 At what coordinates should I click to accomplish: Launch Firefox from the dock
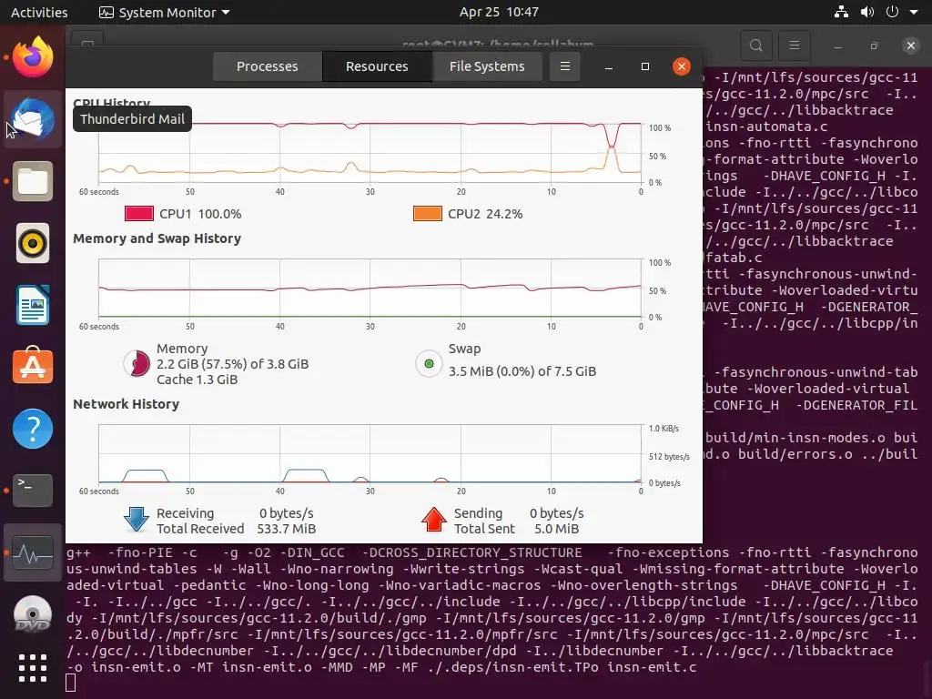pyautogui.click(x=33, y=57)
